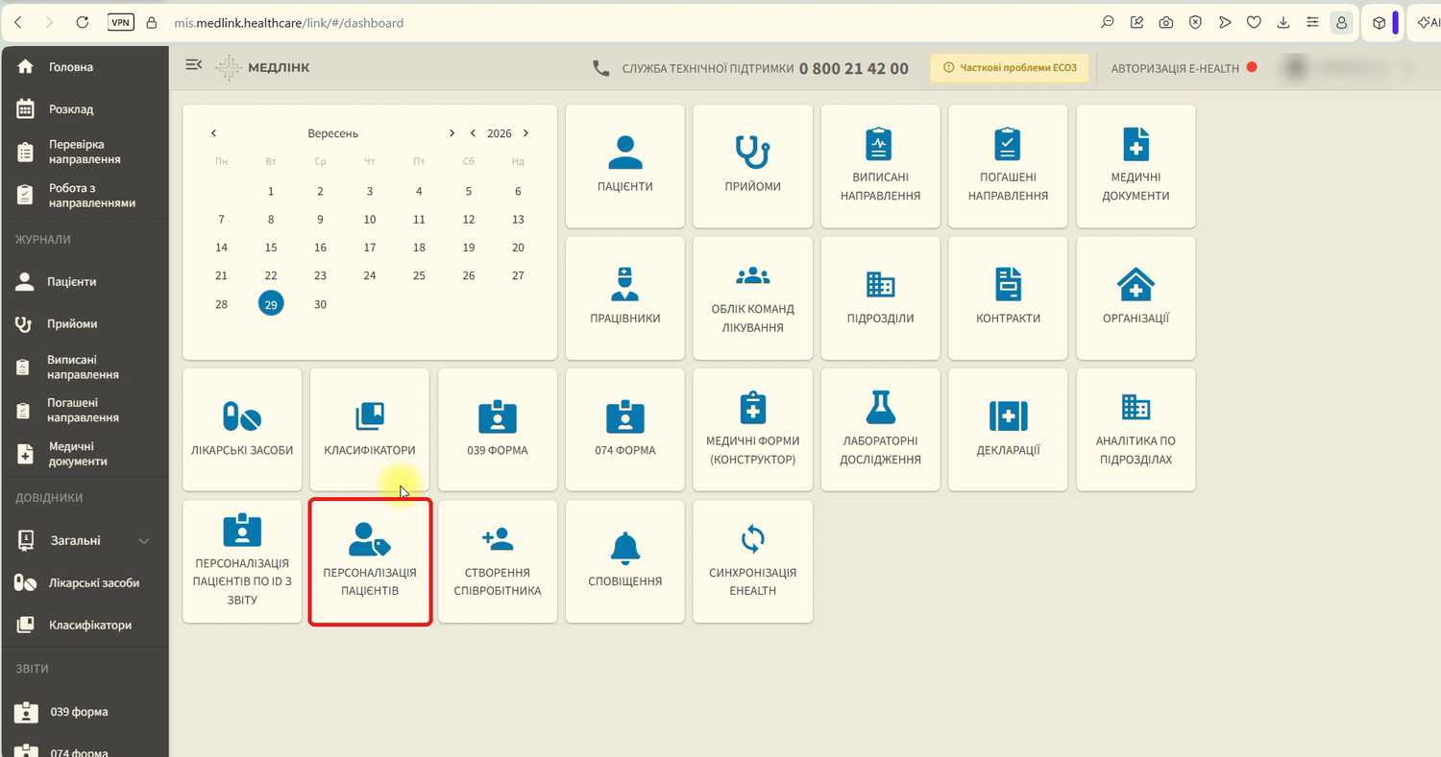
Task: Open the 039 форма dashboard tile
Action: point(498,430)
